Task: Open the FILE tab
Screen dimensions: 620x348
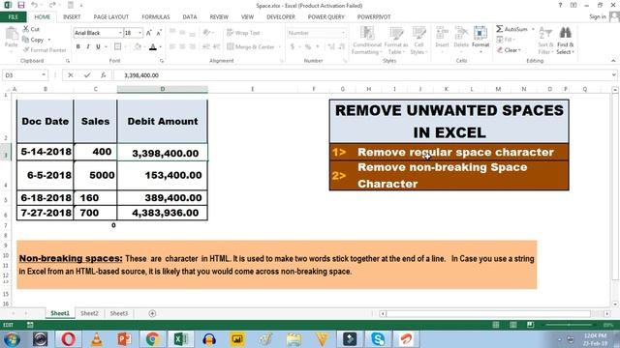Action: pyautogui.click(x=13, y=17)
